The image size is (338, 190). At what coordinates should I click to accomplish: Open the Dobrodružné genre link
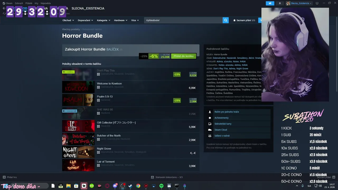219,58
